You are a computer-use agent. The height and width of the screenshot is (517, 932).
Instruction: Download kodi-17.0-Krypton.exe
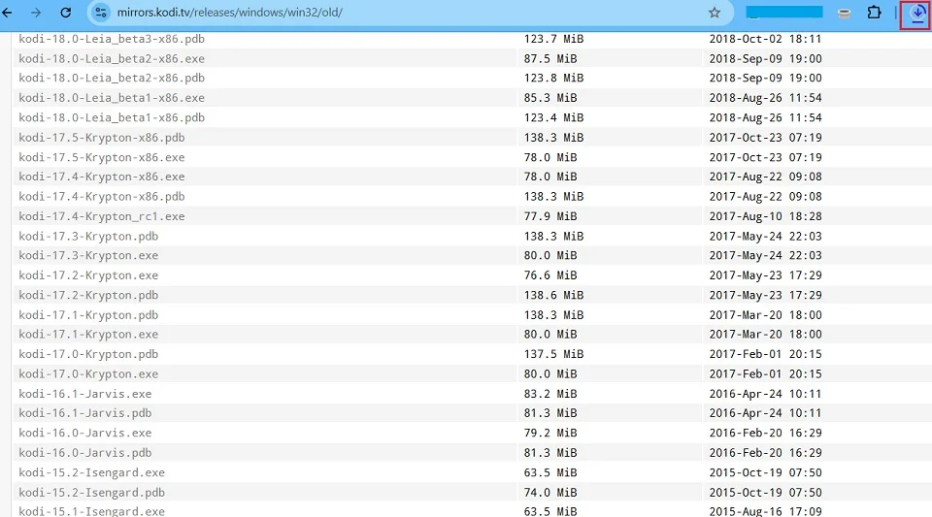click(88, 374)
